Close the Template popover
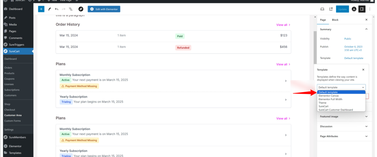 363,69
